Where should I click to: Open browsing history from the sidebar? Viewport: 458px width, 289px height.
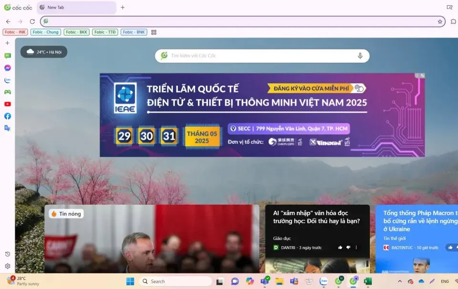[x=8, y=254]
